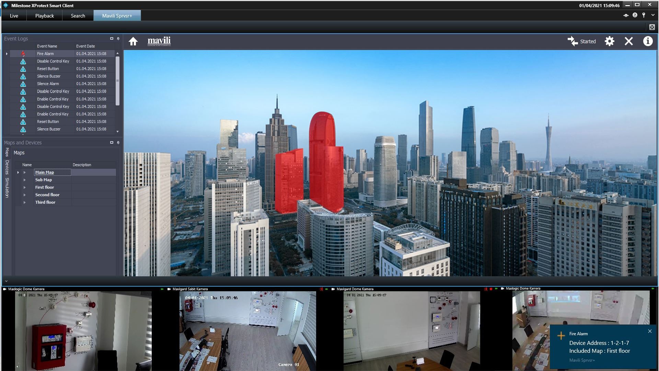Select the Mavili Sprvsr+ tab
Screen dimensions: 659x371
pos(117,16)
